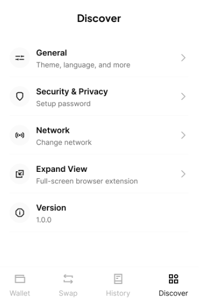Switch to the Swap tab label
The image size is (218, 302).
(x=68, y=294)
